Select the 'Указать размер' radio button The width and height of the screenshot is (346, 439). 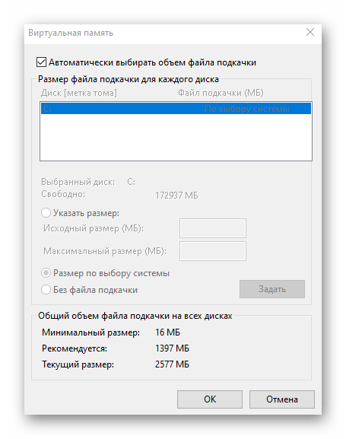pyautogui.click(x=46, y=213)
